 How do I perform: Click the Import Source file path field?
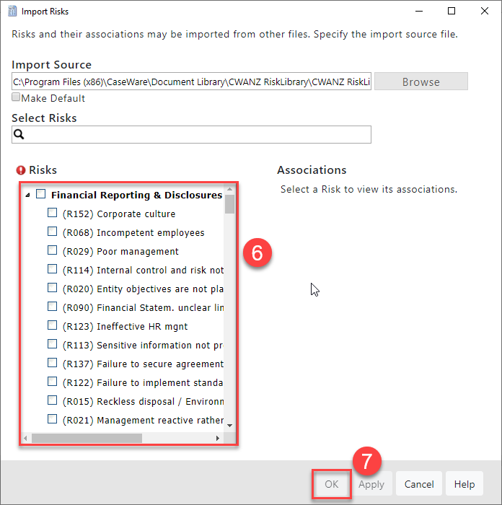coord(191,82)
